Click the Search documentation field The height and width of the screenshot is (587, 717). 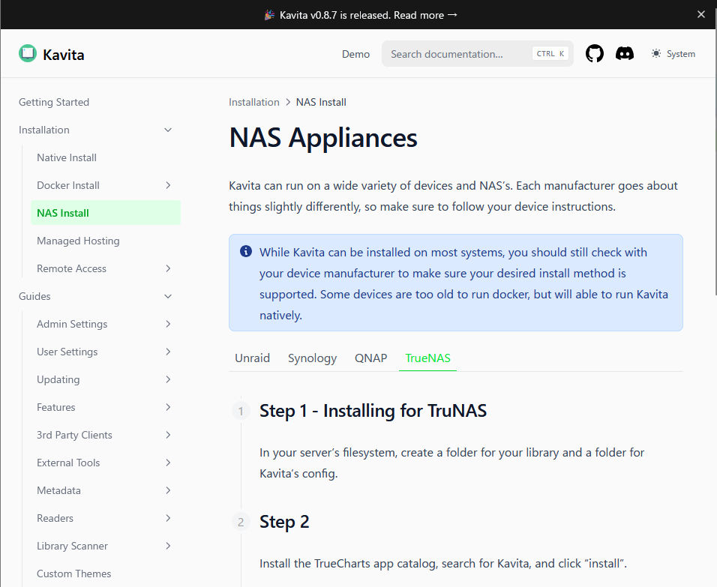point(478,54)
